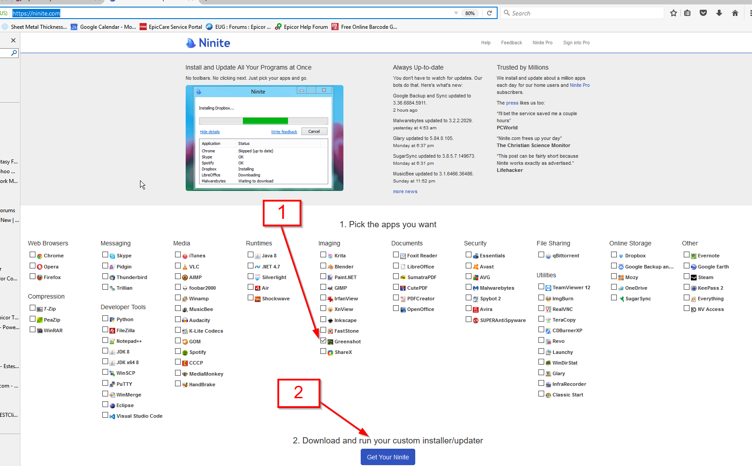The height and width of the screenshot is (466, 752).
Task: Open the bookmarks list icon in toolbar
Action: [687, 13]
